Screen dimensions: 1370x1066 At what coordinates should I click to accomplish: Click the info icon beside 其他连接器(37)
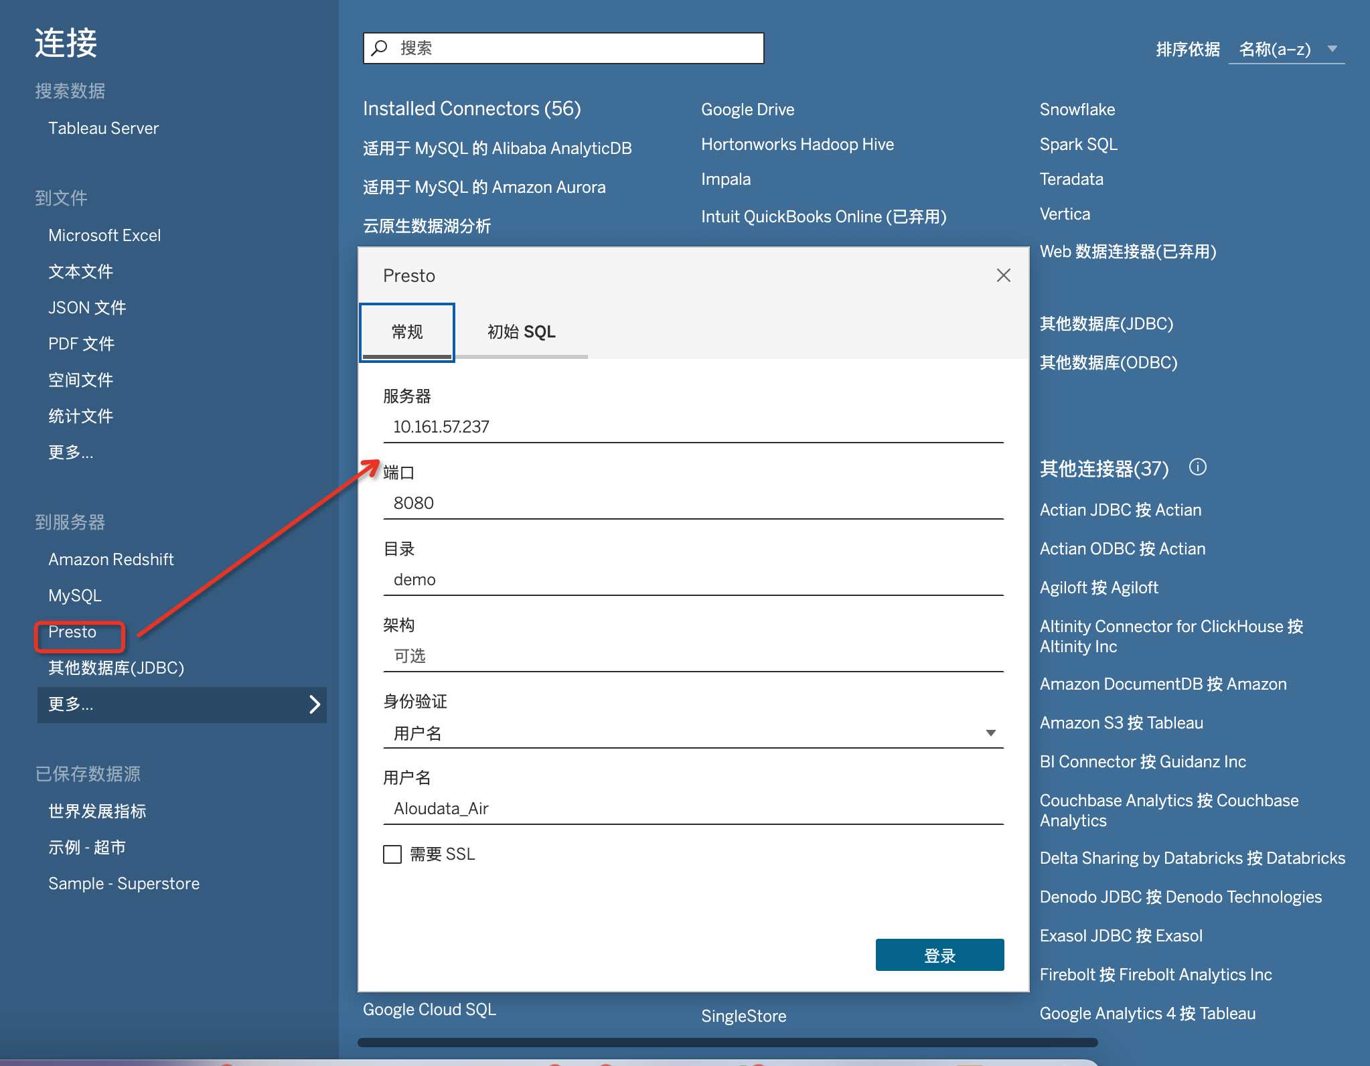[x=1197, y=467]
